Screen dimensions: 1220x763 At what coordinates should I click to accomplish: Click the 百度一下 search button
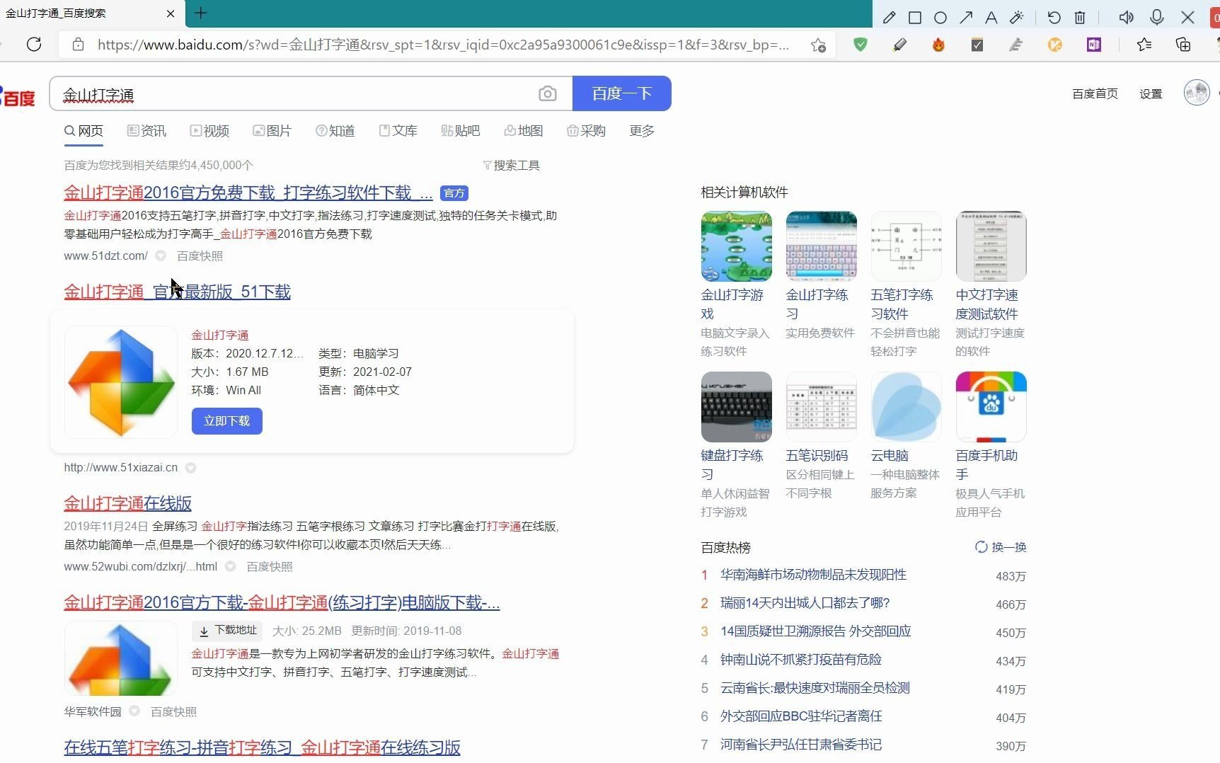(x=622, y=93)
